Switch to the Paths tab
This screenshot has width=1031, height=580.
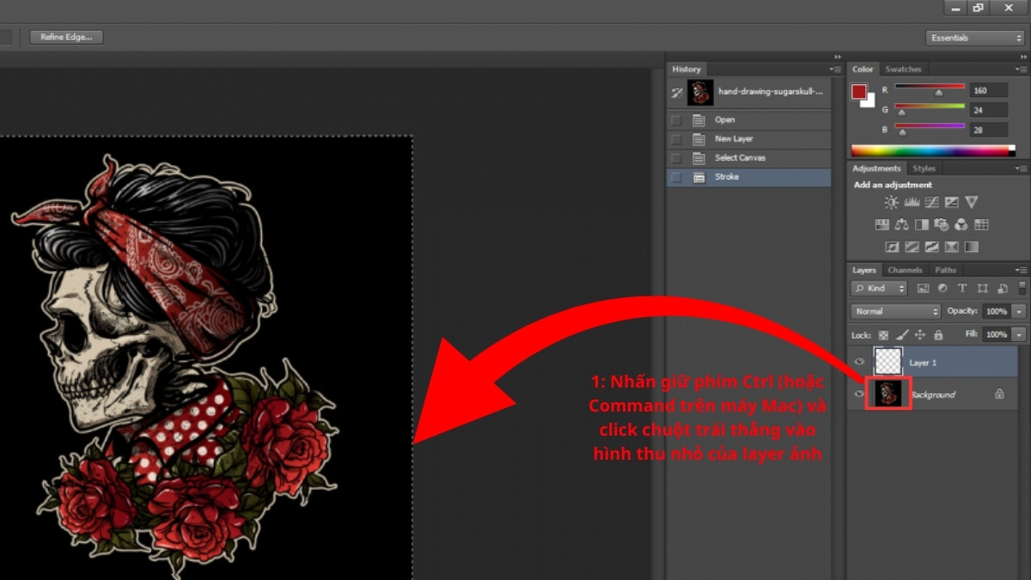click(x=945, y=270)
